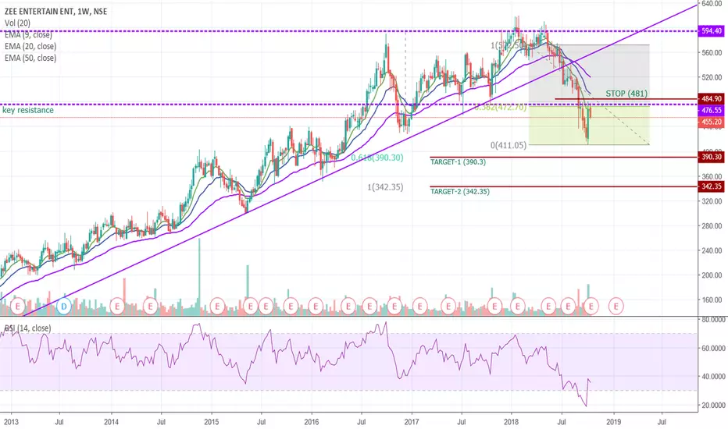Click the 342.35 red price tag

click(712, 186)
